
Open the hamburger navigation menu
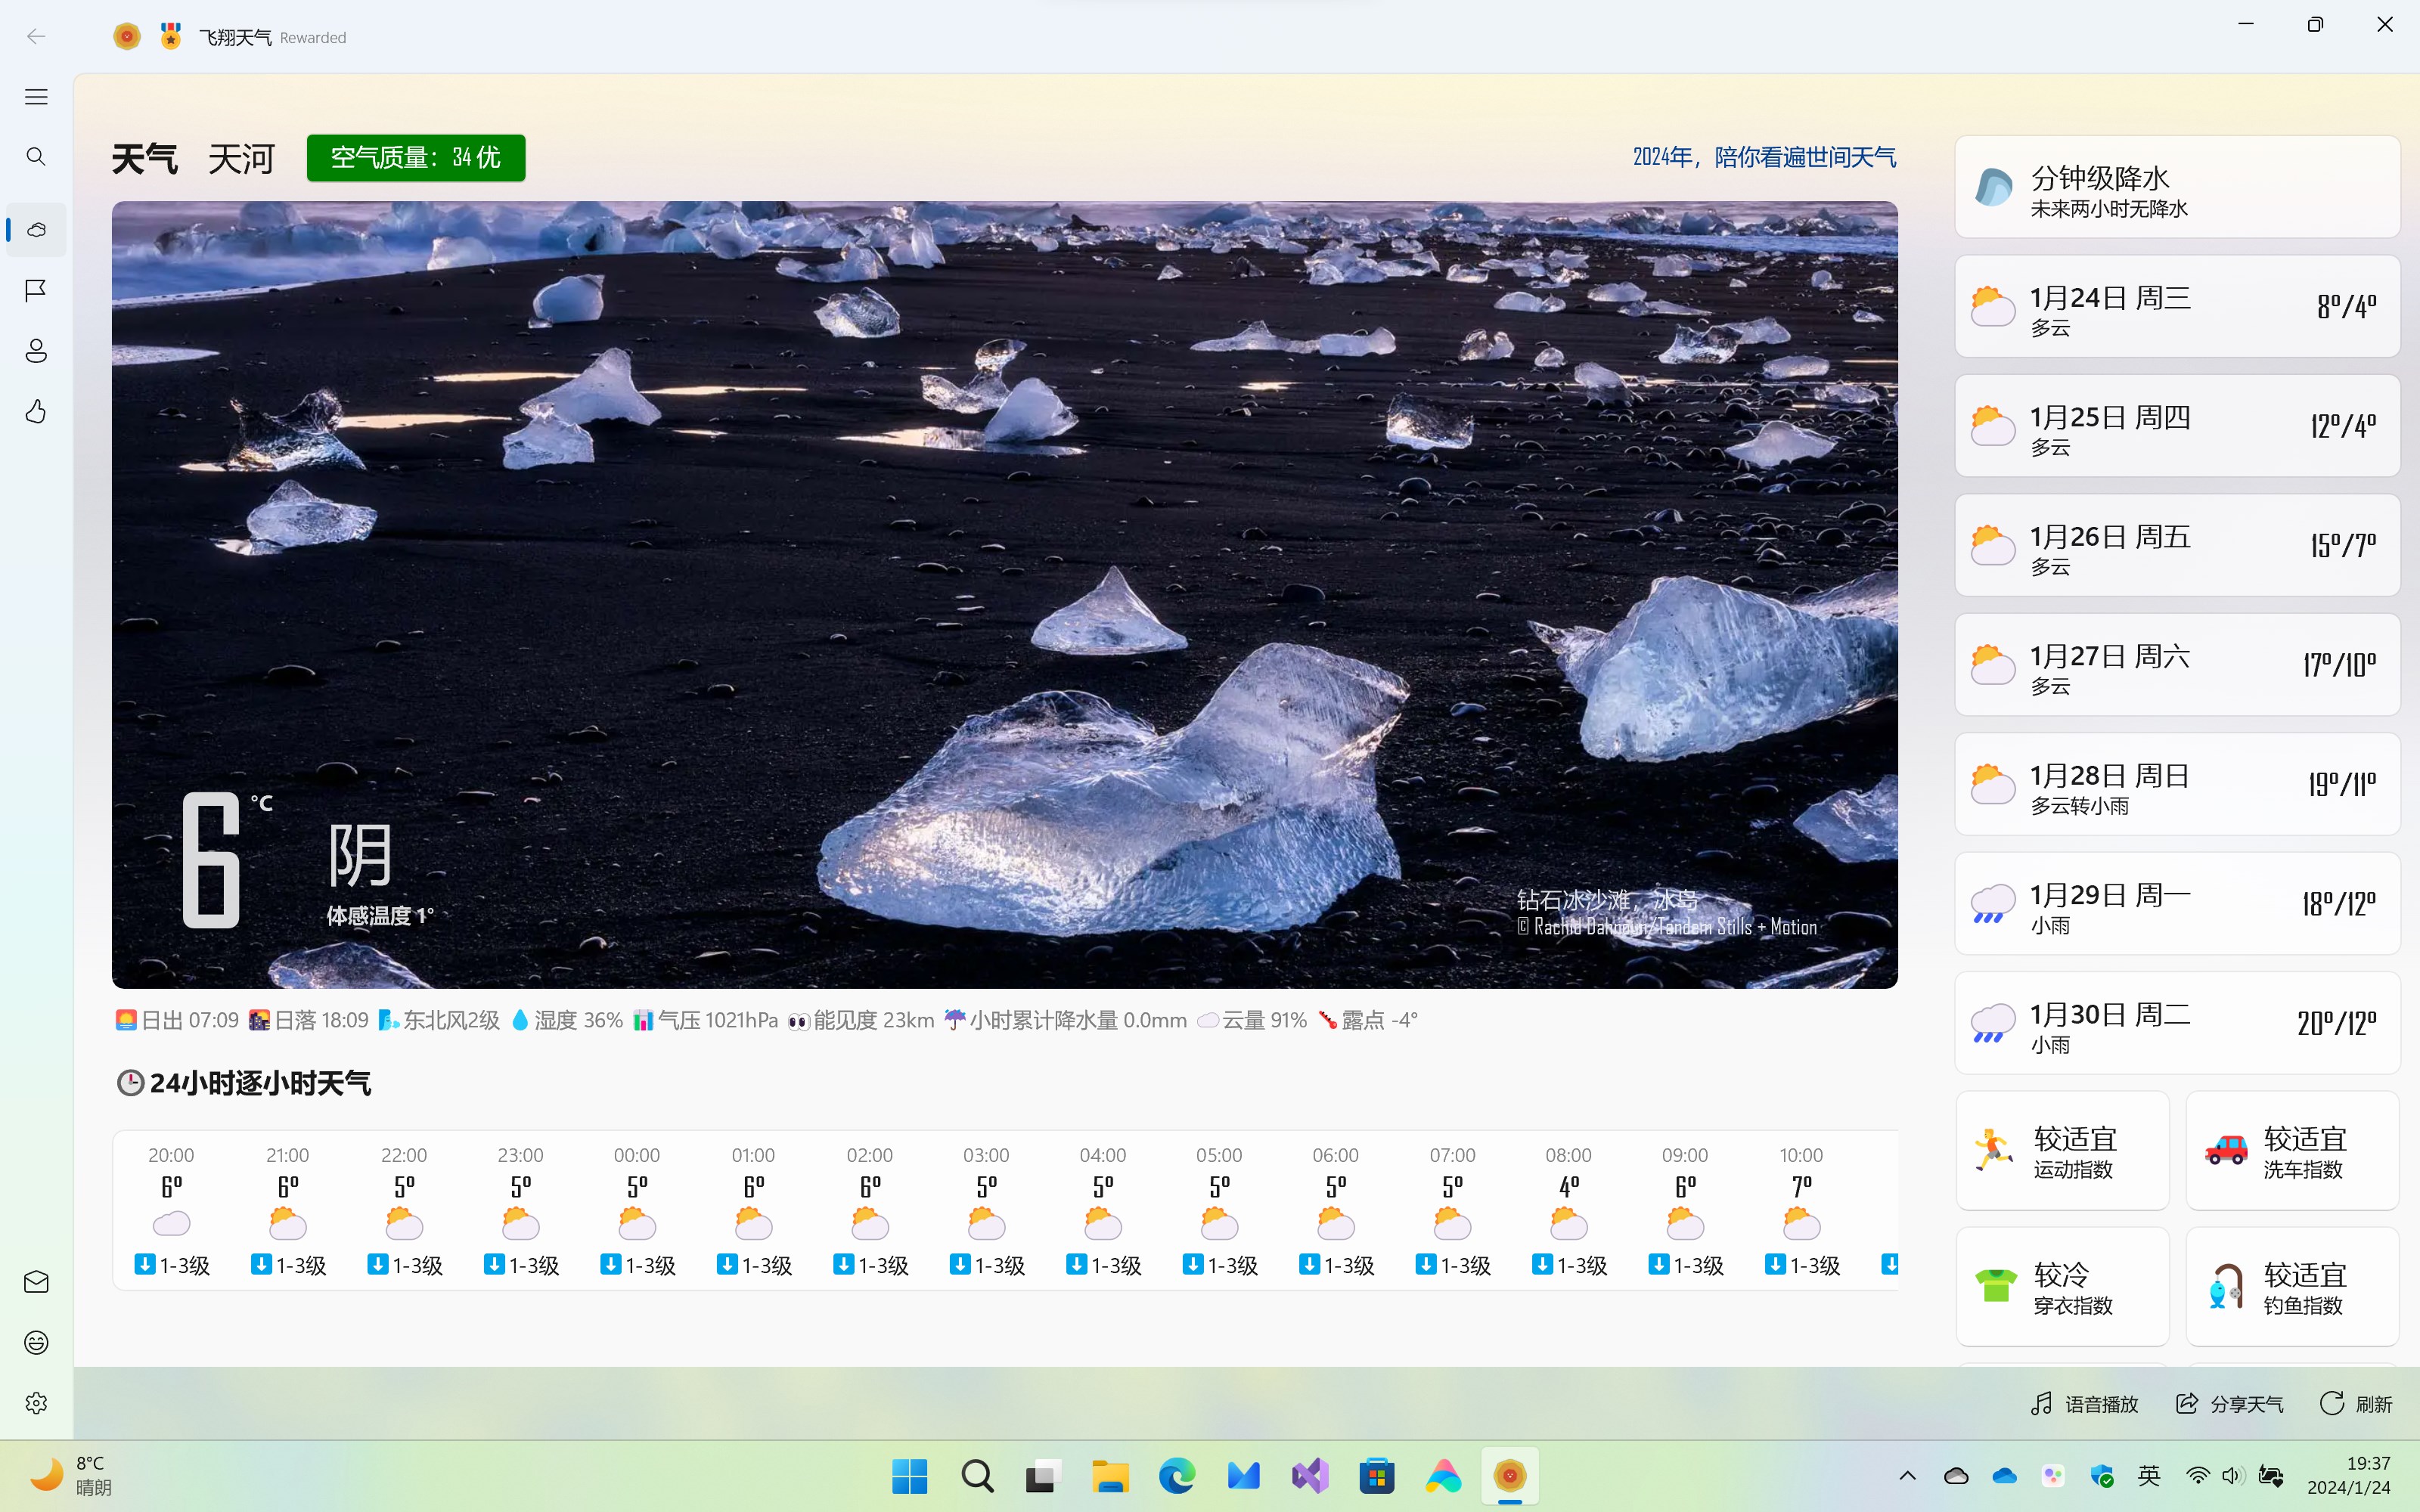36,97
